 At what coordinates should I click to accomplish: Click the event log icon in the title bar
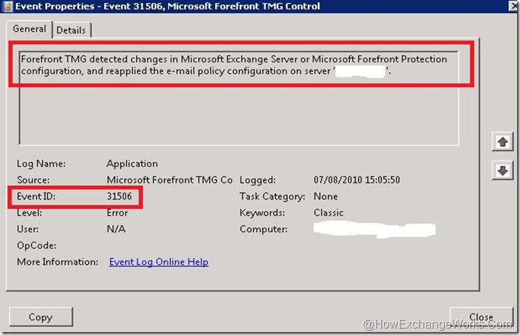tap(7, 7)
